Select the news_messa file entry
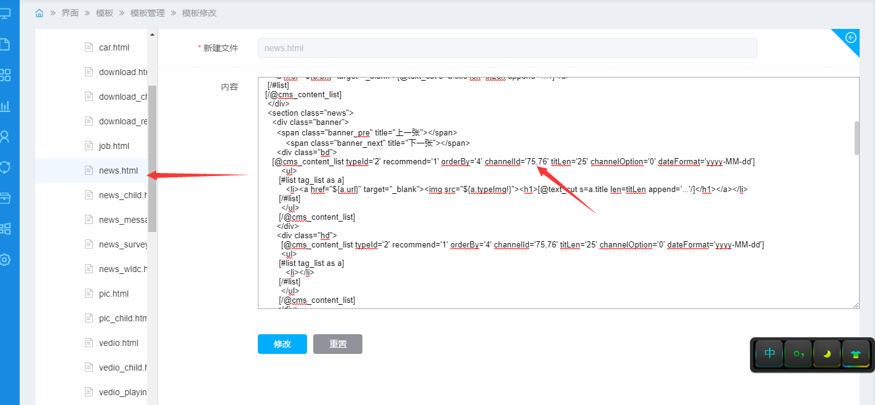The width and height of the screenshot is (875, 405). click(123, 220)
